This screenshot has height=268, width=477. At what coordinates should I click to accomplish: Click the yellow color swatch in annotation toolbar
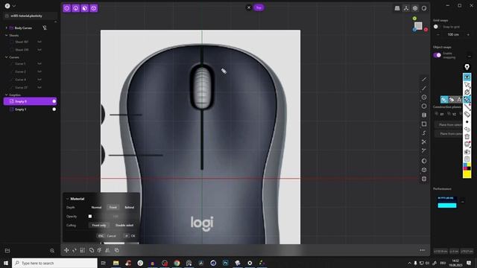467,174
